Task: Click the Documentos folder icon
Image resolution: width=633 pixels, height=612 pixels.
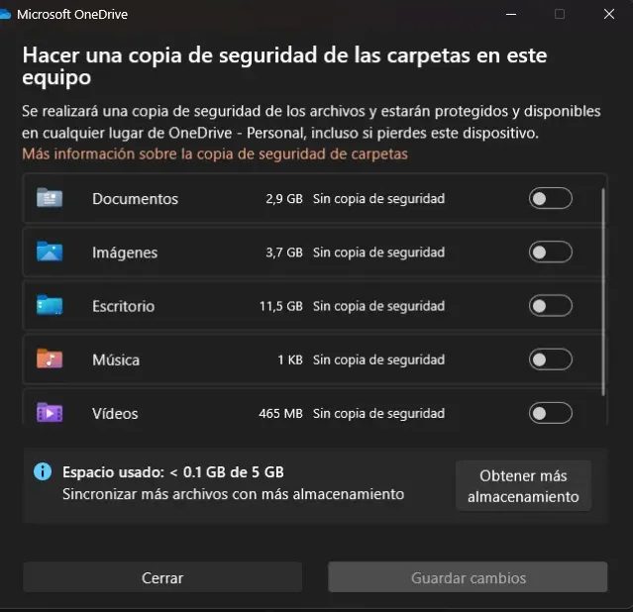Action: (50, 198)
